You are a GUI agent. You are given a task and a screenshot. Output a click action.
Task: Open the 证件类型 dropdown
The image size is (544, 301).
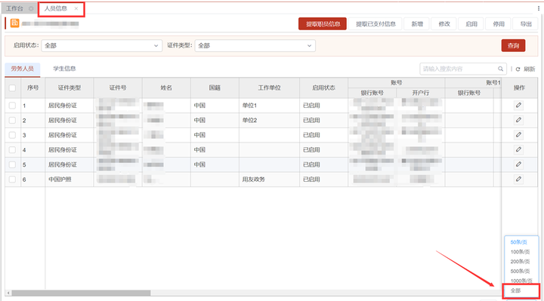tap(255, 45)
